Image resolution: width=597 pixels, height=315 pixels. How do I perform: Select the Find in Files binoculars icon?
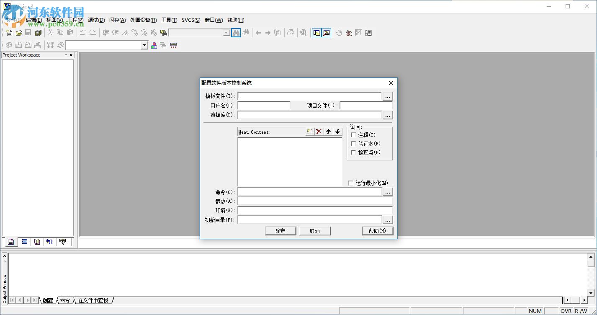pos(246,32)
